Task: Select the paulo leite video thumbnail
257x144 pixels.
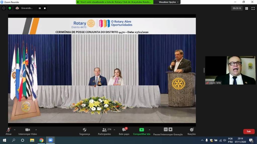Action: coord(230,70)
